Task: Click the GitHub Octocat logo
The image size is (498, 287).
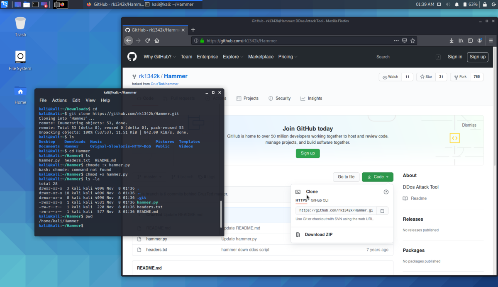Action: tap(132, 57)
